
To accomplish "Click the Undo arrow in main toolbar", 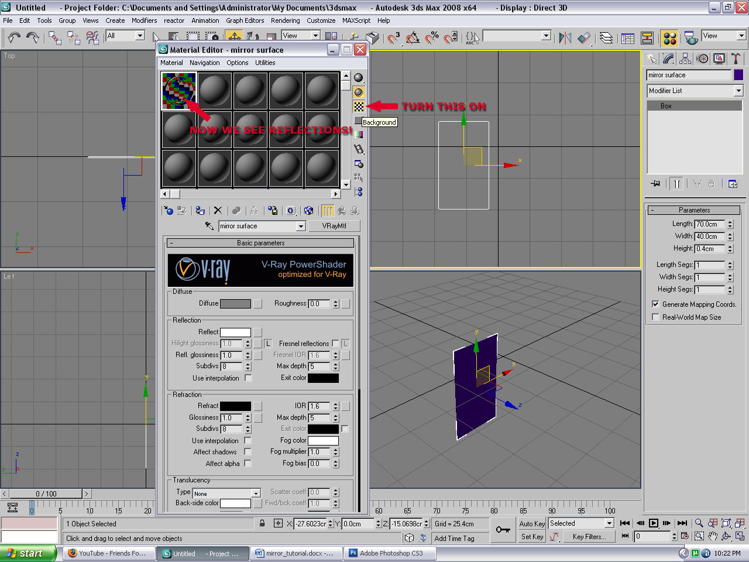I will (13, 38).
